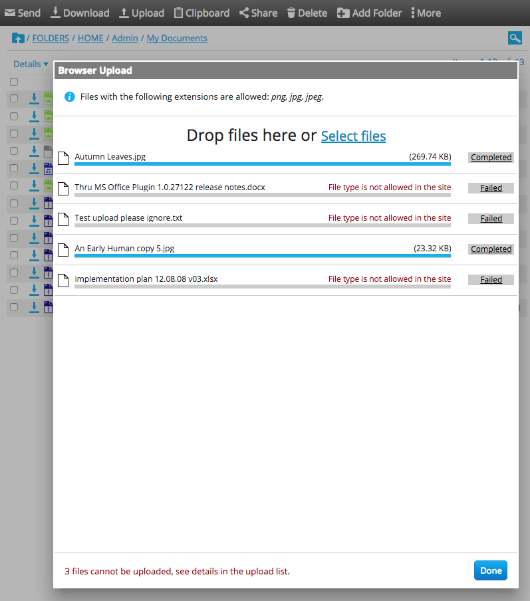The height and width of the screenshot is (601, 530).
Task: Click Failed status for implementation plan xlsx
Action: pyautogui.click(x=491, y=280)
